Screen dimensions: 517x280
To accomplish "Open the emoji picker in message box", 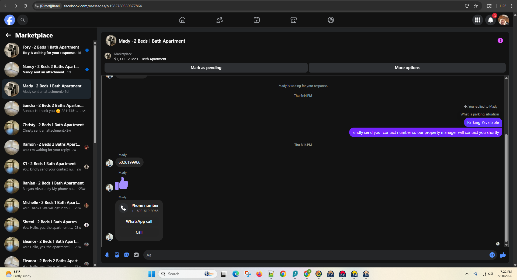I will [492, 255].
